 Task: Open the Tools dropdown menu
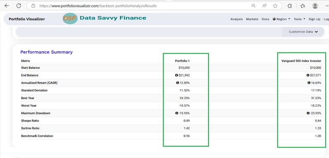point(299,19)
